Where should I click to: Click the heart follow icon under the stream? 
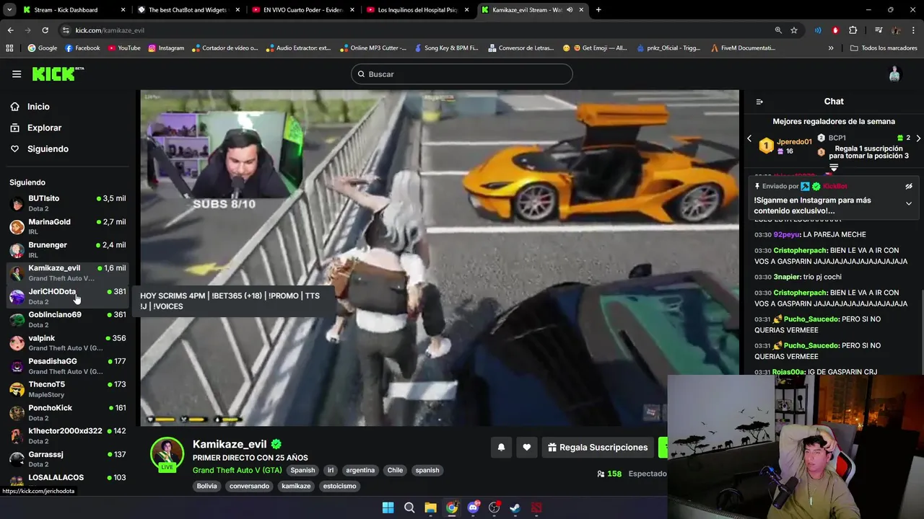[x=527, y=447]
